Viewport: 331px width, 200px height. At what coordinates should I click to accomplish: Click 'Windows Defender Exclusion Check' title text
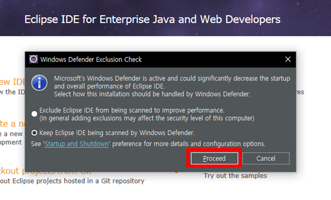point(91,59)
